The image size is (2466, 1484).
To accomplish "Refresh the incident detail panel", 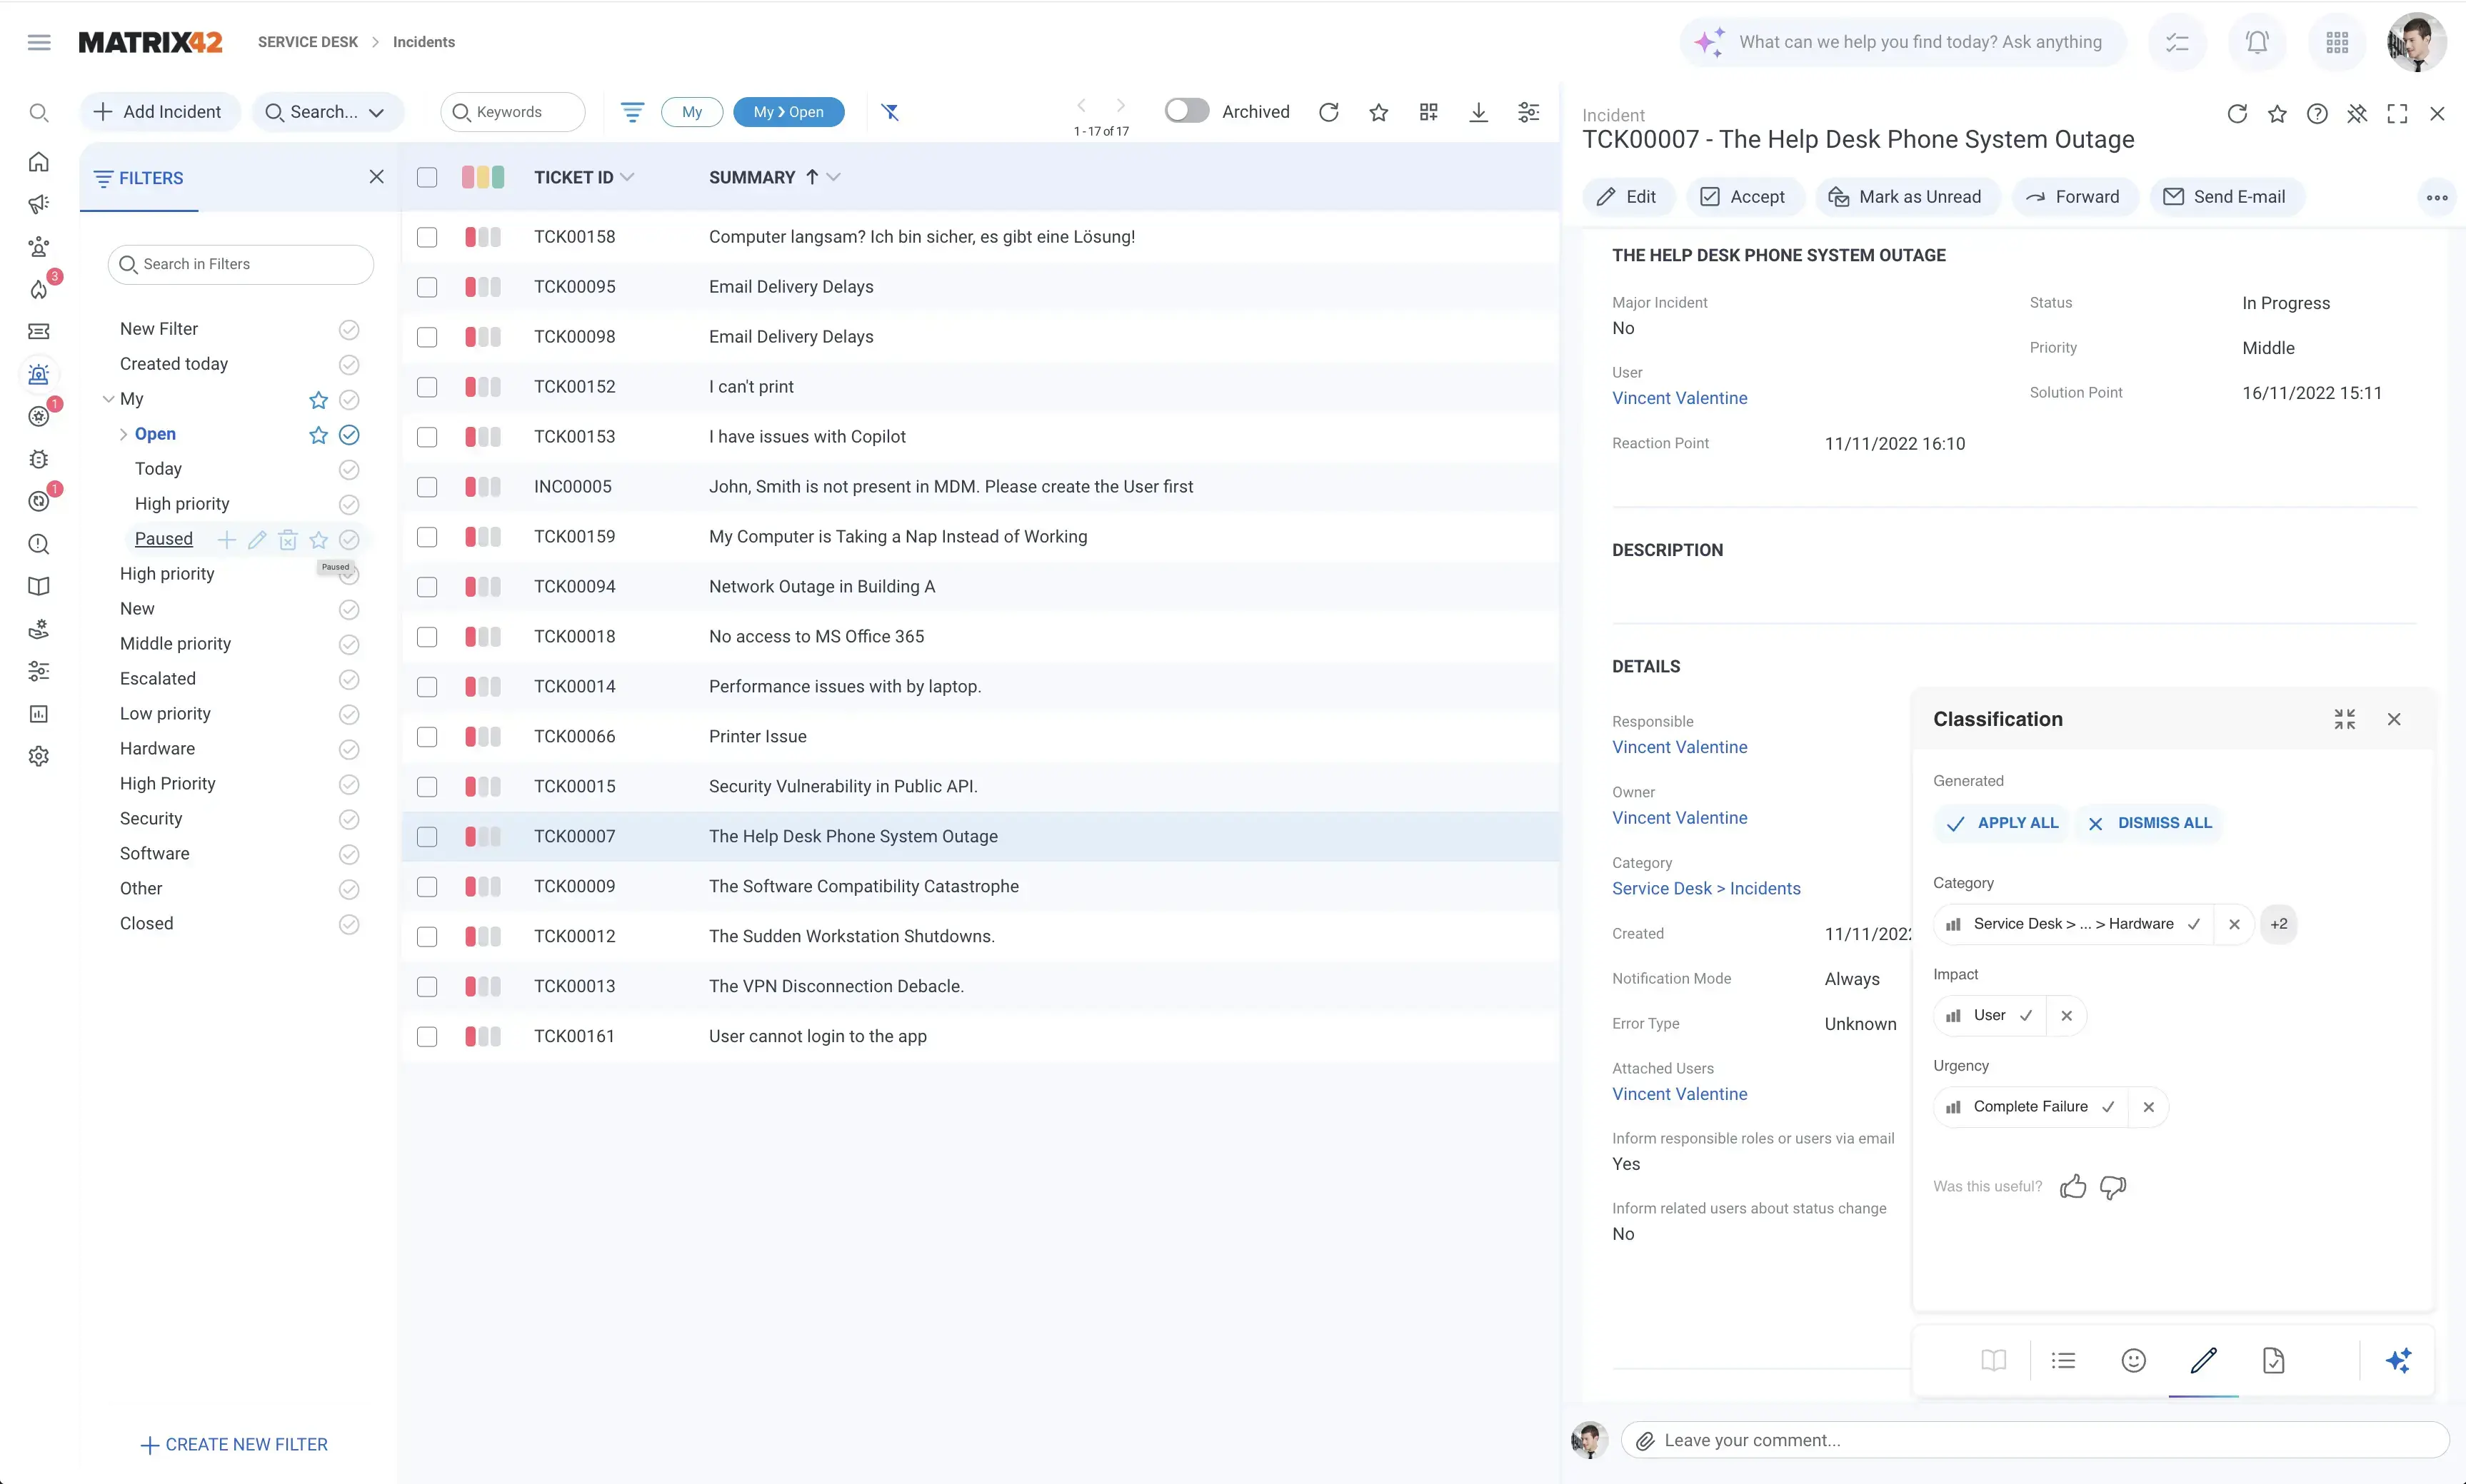I will 2237,113.
